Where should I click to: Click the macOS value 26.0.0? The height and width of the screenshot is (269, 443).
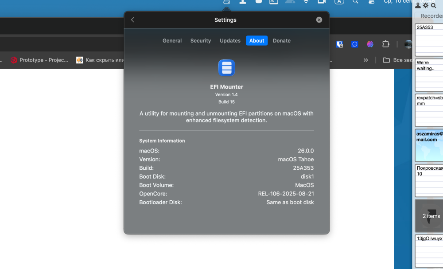pyautogui.click(x=305, y=151)
